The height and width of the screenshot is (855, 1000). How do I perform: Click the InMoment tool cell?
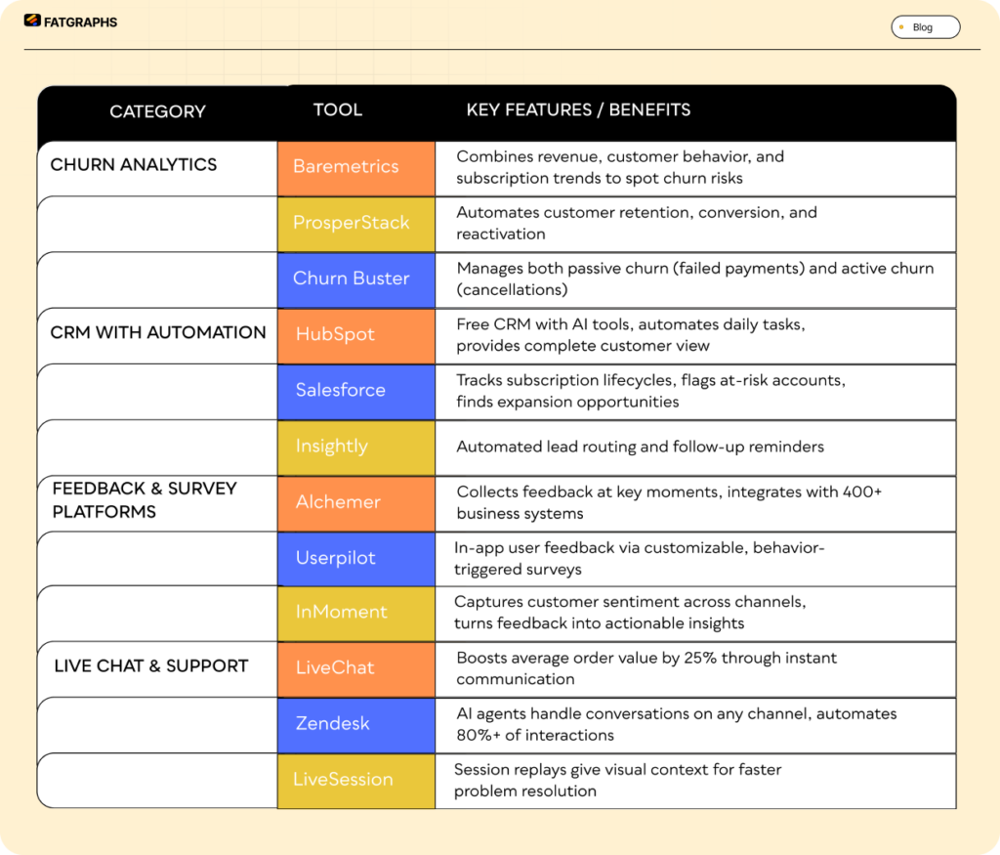click(355, 613)
